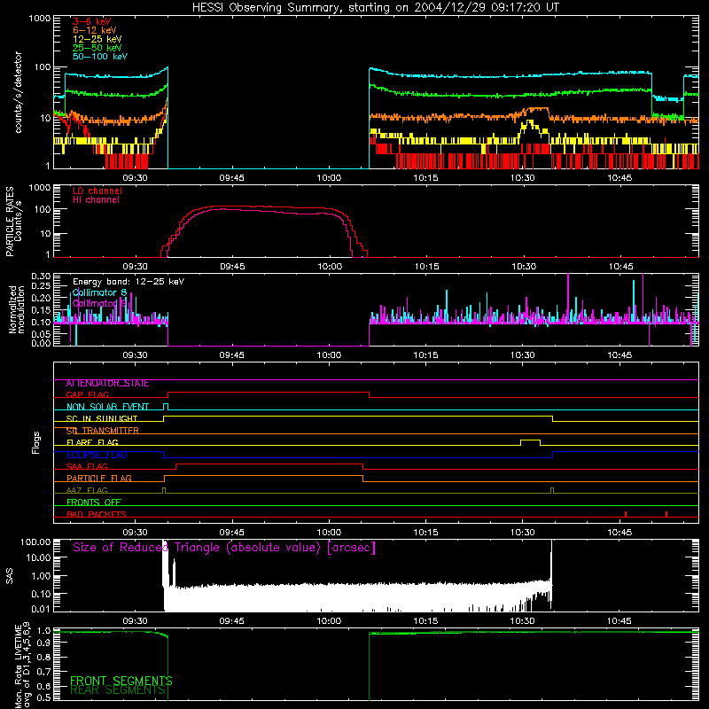Click the 10:45 tick label under the modulation panel

click(x=619, y=355)
